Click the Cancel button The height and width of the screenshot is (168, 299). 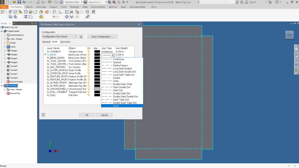[104, 115]
